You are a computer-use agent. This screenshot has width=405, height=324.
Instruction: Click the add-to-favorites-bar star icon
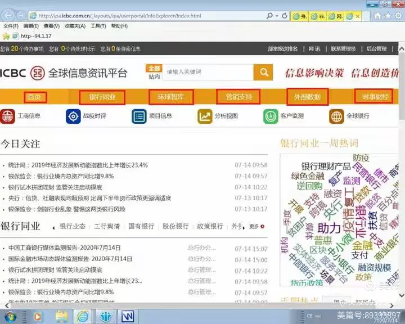[x=6, y=36]
